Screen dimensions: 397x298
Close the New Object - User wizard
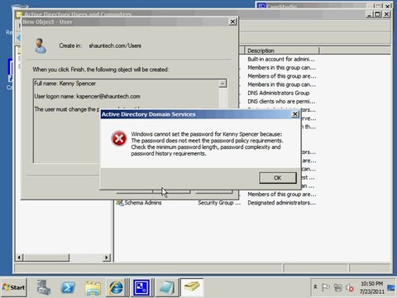[232, 22]
